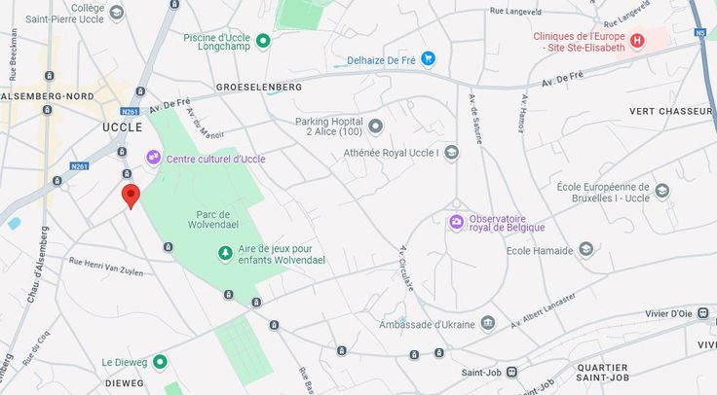Viewport: 717px width, 395px height.
Task: Select the Delhaize De Fré label text
Action: [x=381, y=60]
